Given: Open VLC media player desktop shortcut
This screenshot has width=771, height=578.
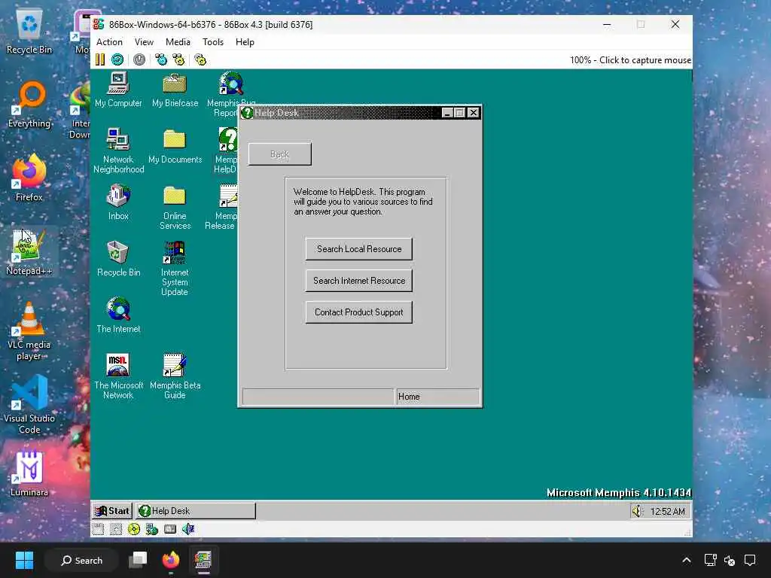Looking at the screenshot, I should pos(29,331).
